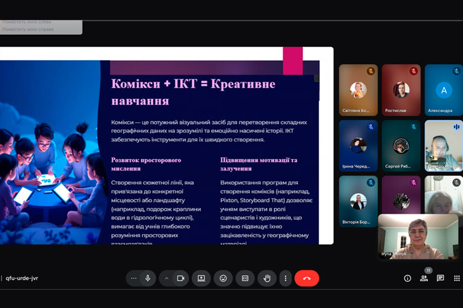Click speaking indicator on Дмитро tile
Screen dimensions: 463x308
(456, 127)
